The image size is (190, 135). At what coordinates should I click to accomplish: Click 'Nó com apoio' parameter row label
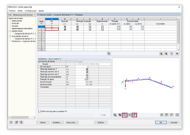coord(52,67)
